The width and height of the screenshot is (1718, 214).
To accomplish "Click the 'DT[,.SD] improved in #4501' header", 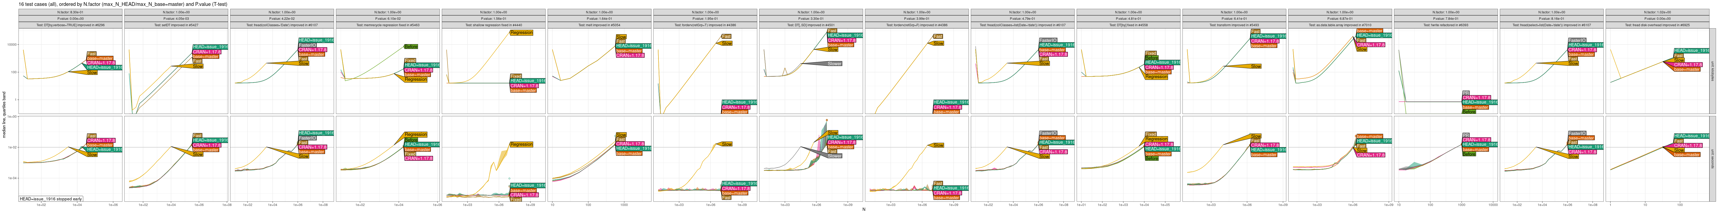I will tap(811, 25).
